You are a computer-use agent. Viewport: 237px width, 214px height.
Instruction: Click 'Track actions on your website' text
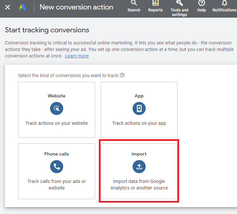57,123
